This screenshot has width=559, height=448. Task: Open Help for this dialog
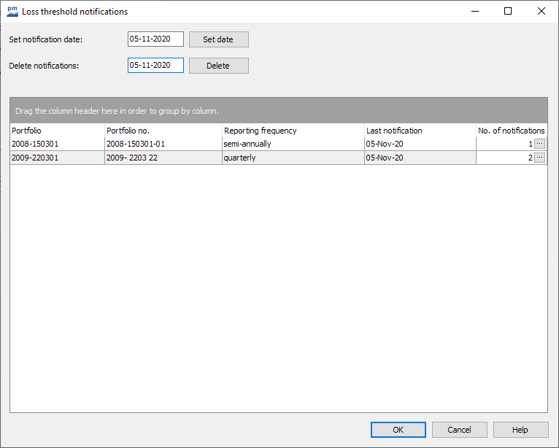520,430
